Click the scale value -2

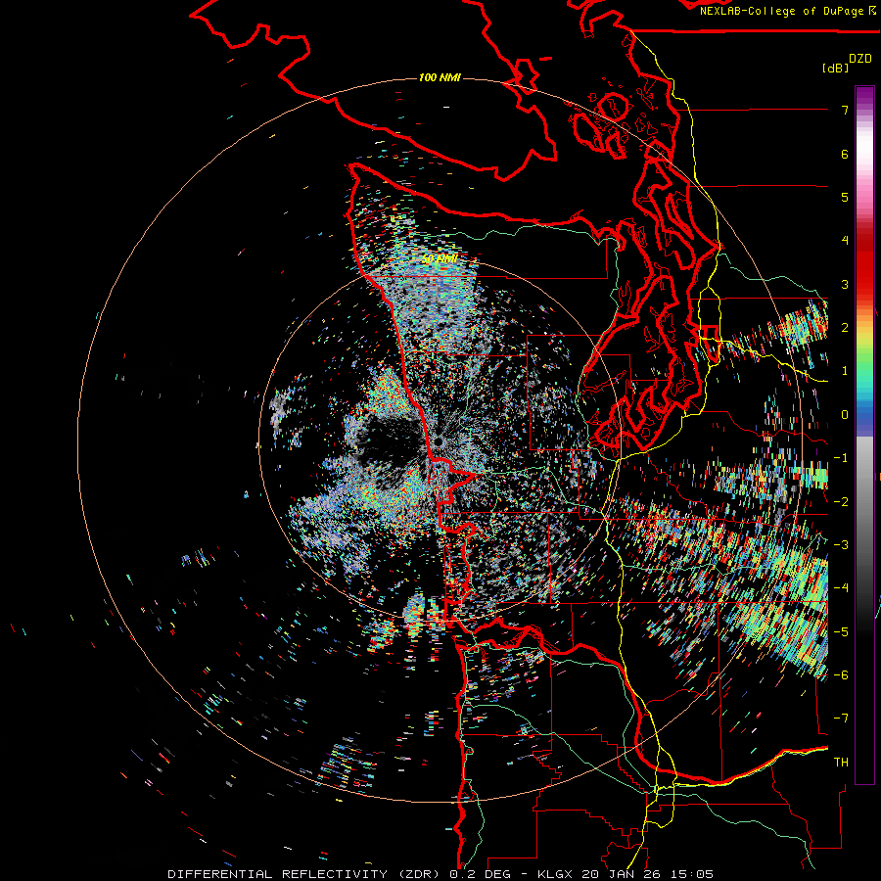point(841,502)
